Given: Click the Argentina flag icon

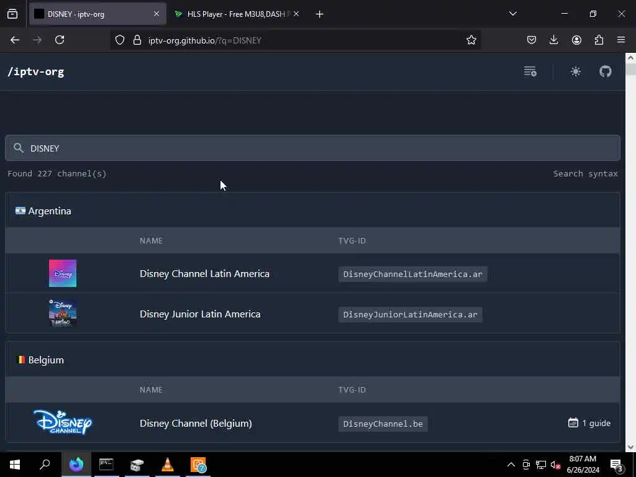Looking at the screenshot, I should coord(20,211).
